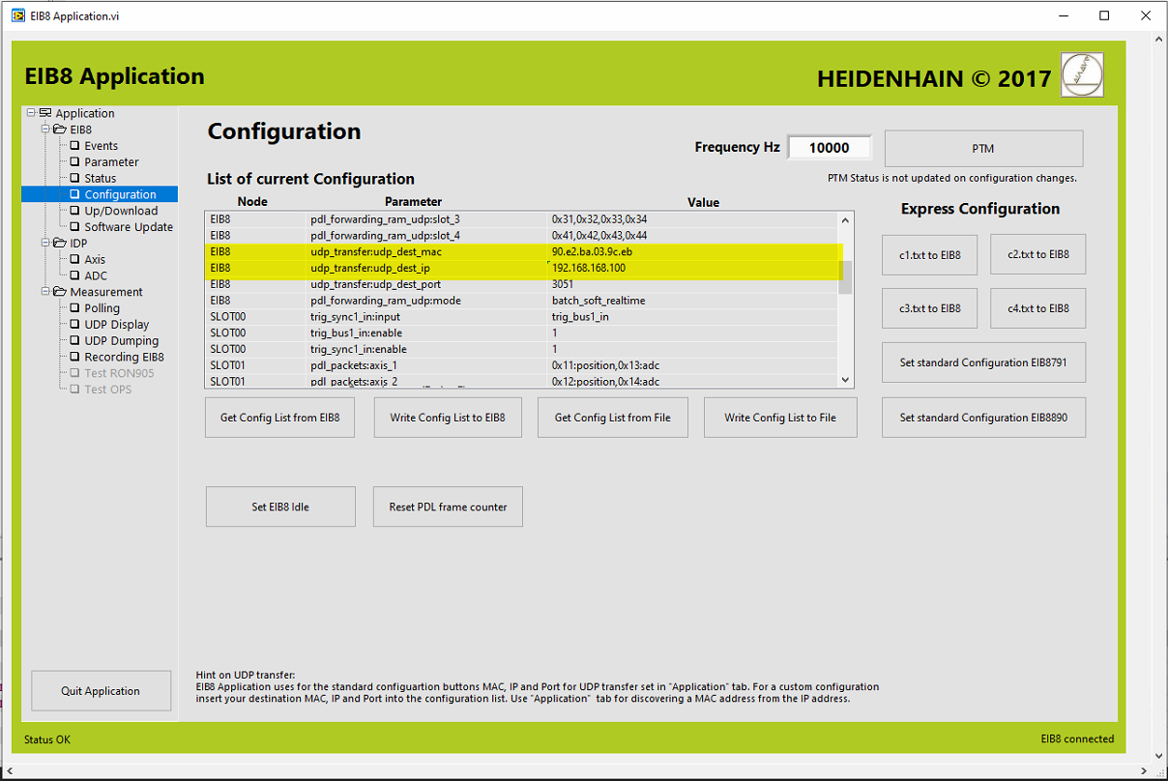1168x781 pixels.
Task: Open the Parameter tree item
Action: pyautogui.click(x=111, y=162)
